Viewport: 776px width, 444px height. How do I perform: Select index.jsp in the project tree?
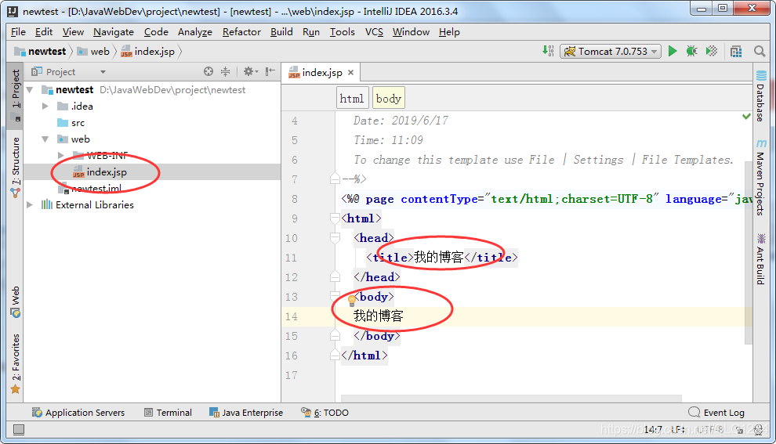tap(152, 172)
